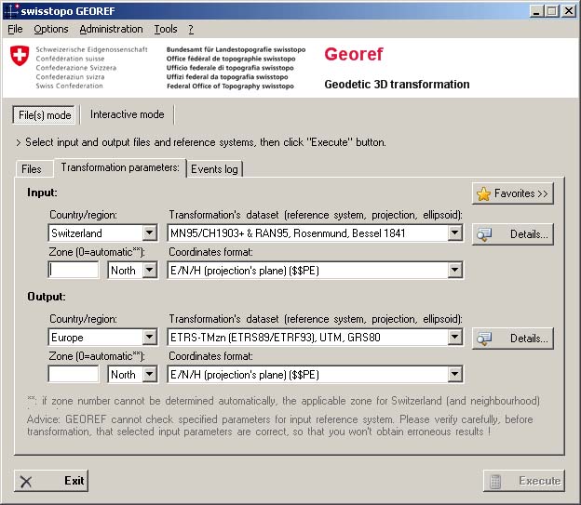Click the 'Output:' section label
The image size is (581, 505).
point(47,297)
